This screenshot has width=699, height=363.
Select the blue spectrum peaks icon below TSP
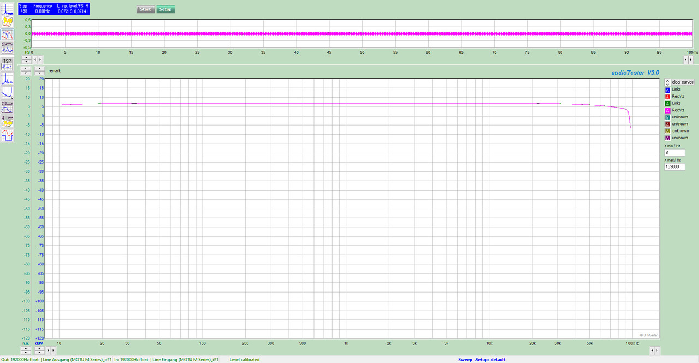[8, 78]
